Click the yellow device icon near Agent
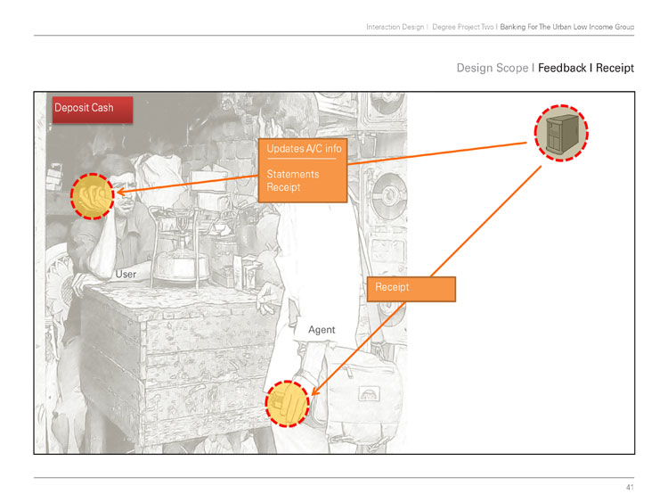The width and height of the screenshot is (668, 502). [287, 404]
